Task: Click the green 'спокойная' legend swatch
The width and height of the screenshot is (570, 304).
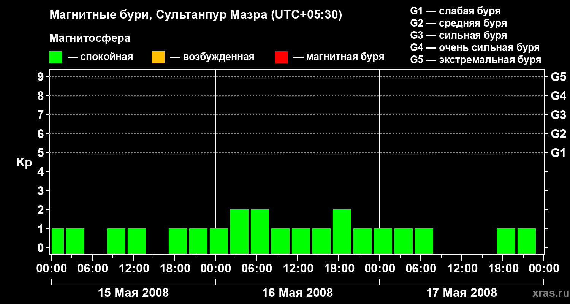Action: [x=56, y=57]
